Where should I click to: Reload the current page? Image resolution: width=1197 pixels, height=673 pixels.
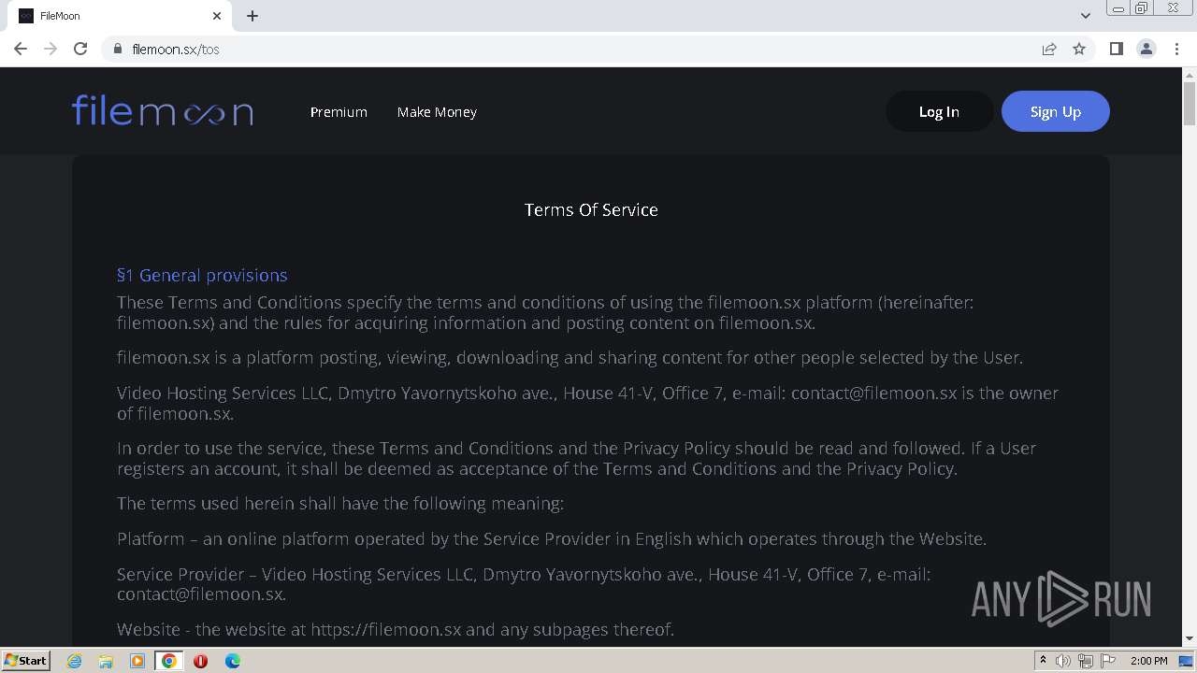click(80, 49)
